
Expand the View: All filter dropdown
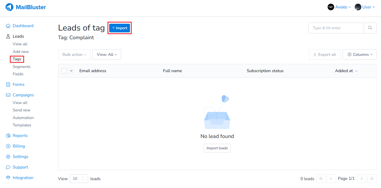[x=107, y=55]
